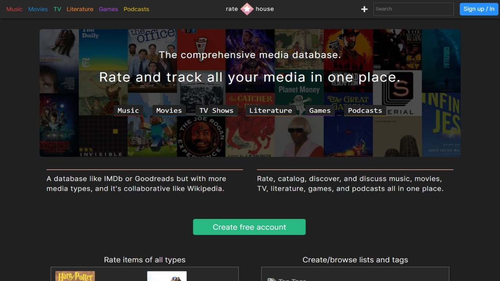Click the heading "The comprehensive media database."
The height and width of the screenshot is (281, 500).
click(250, 55)
